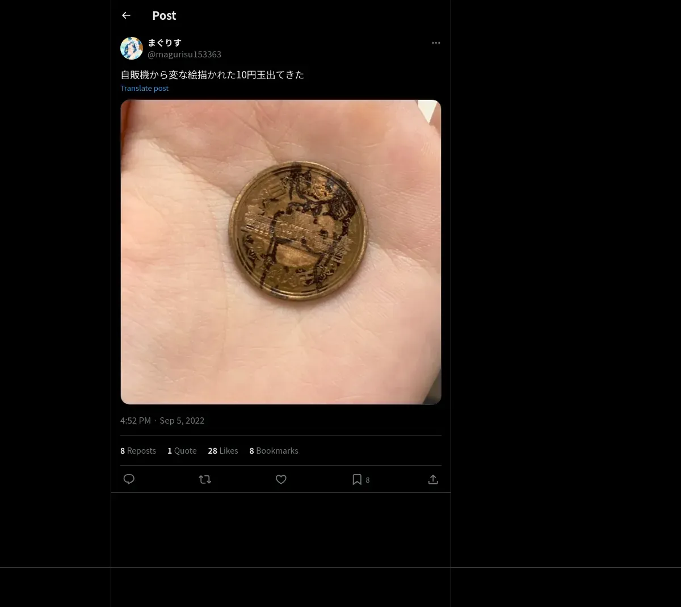Viewport: 681px width, 607px height.
Task: Open the @magurisu153363 handle link
Action: [x=184, y=54]
